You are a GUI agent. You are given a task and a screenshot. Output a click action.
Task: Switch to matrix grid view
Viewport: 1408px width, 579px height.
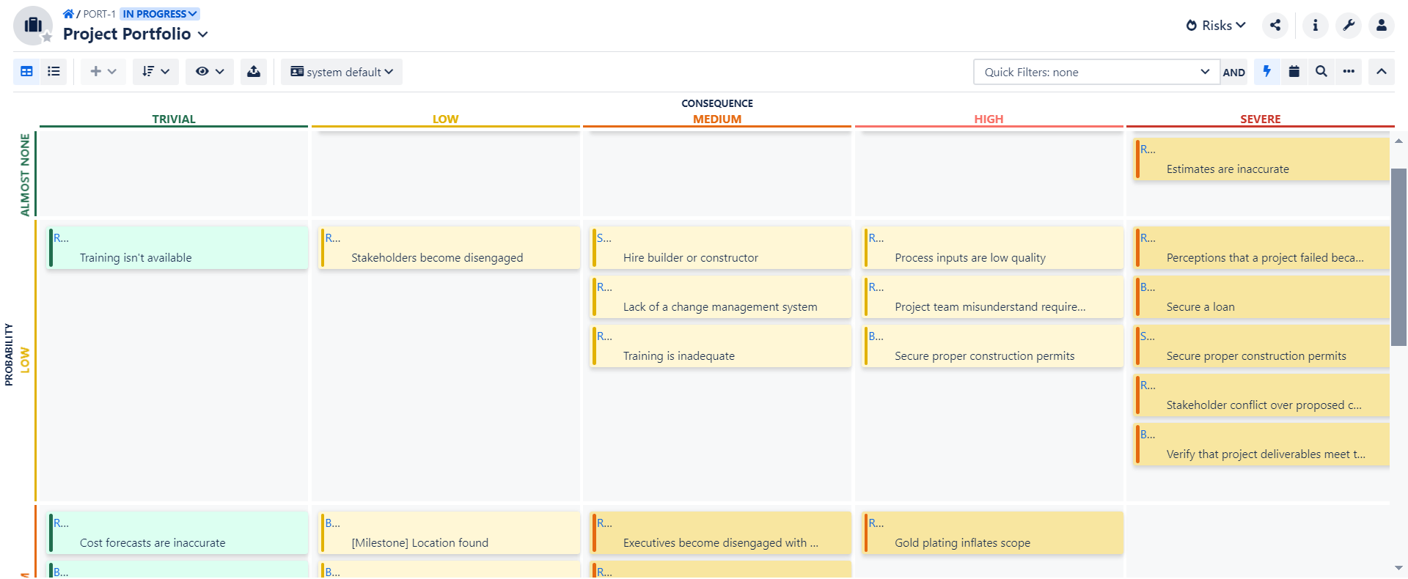(26, 72)
